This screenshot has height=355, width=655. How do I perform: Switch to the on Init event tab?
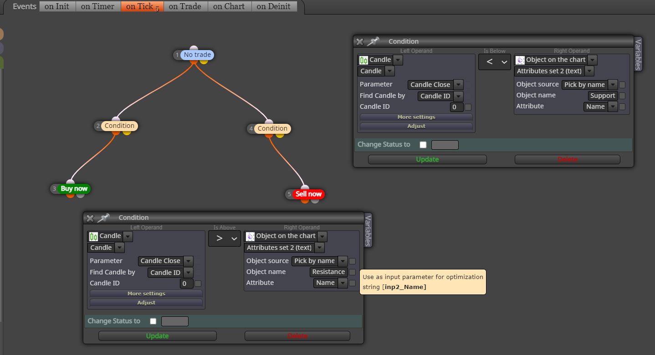pyautogui.click(x=57, y=6)
